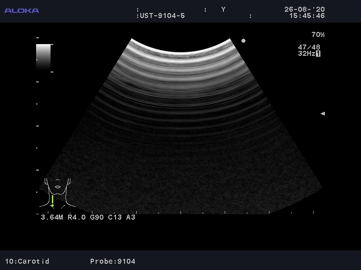Viewport: 361px width, 270px height.
Task: Click the Probe:9104 label
Action: [112, 261]
